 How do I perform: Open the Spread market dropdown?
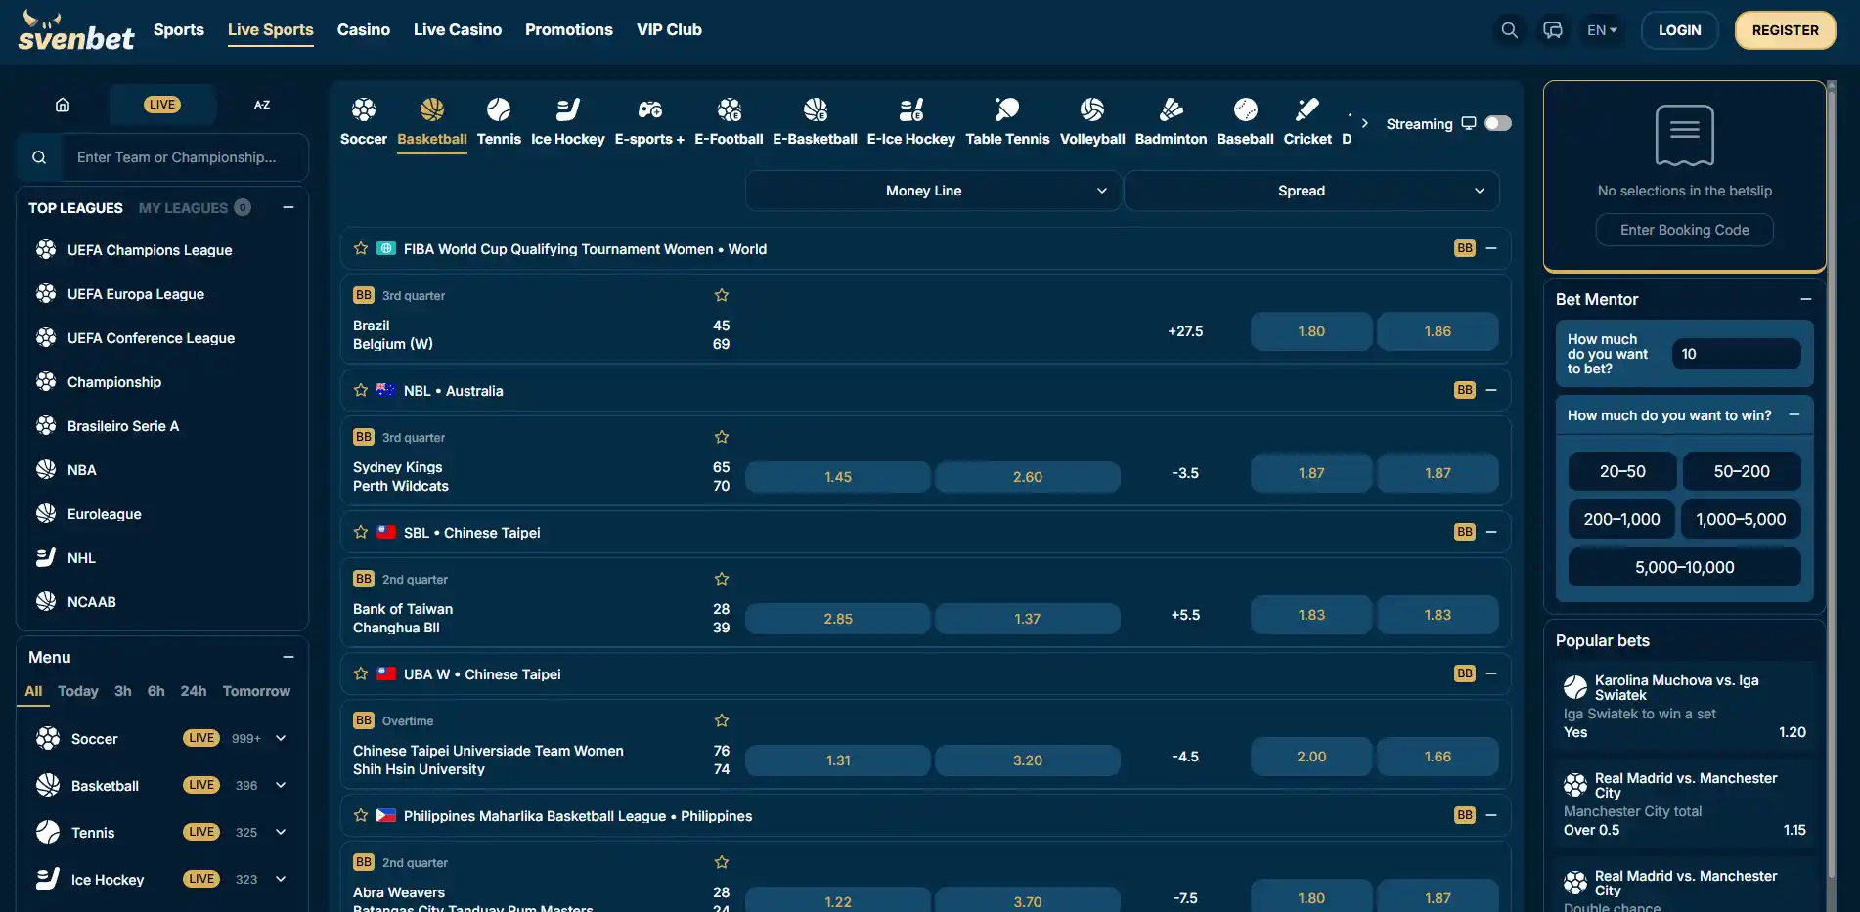pos(1311,191)
